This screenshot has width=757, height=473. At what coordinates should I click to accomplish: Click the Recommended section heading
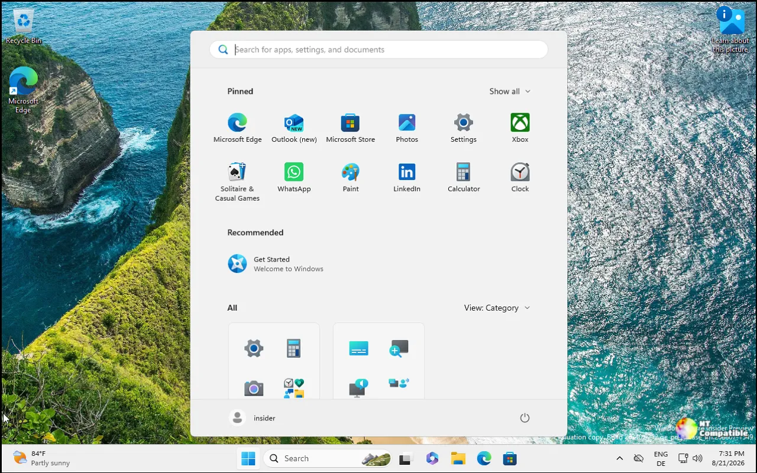pyautogui.click(x=255, y=233)
